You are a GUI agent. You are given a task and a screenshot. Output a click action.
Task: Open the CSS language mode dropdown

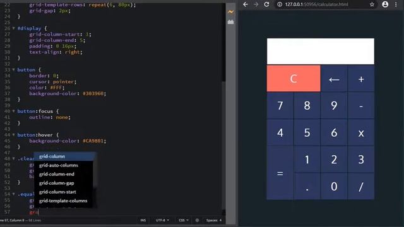point(184,220)
